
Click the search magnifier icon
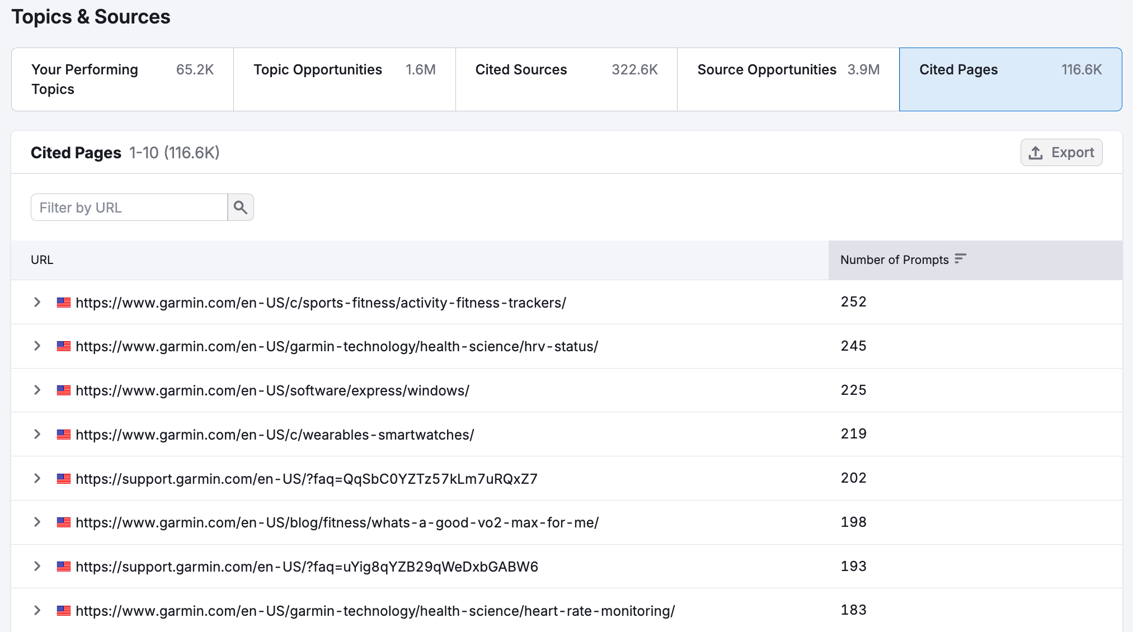tap(241, 207)
